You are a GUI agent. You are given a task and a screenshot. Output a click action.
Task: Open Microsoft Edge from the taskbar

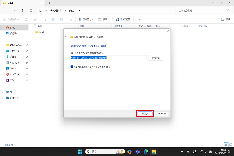146,152
